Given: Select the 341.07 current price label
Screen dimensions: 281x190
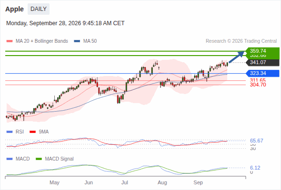Looking at the screenshot, I should 262,62.
